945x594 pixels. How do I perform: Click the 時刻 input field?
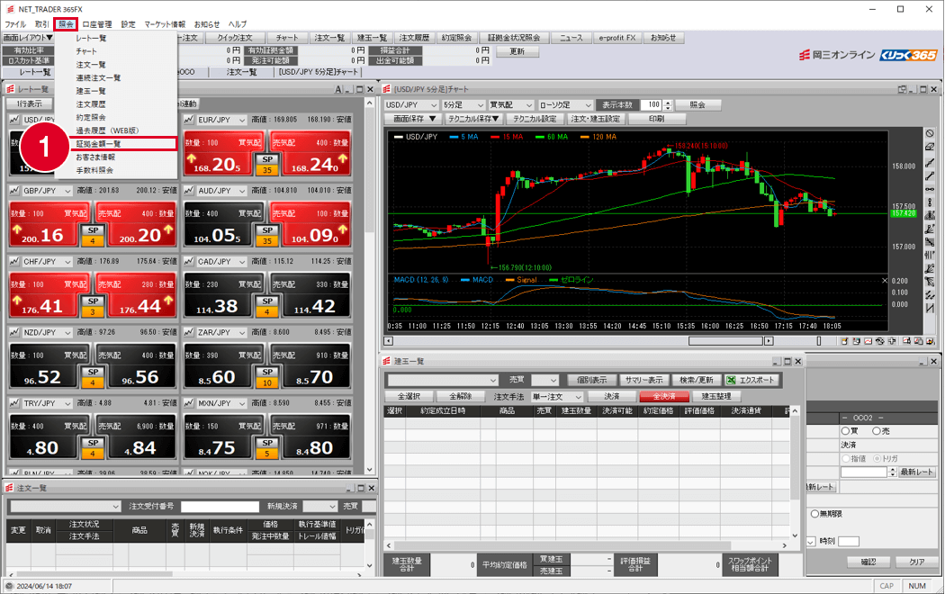point(849,542)
